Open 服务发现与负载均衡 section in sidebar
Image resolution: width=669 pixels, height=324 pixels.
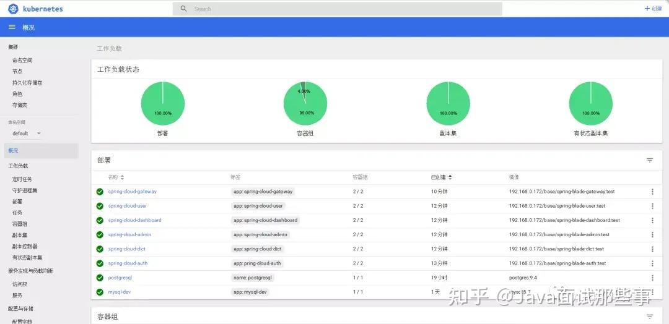coord(30,271)
